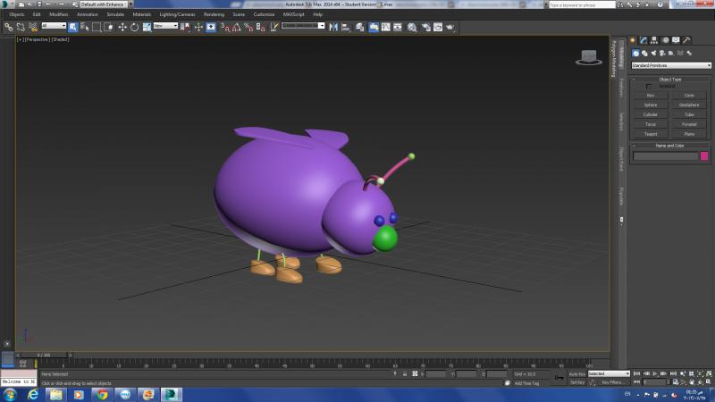Click Select and Manipulate icon
Viewport: 715px width, 402px height.
coord(198,28)
